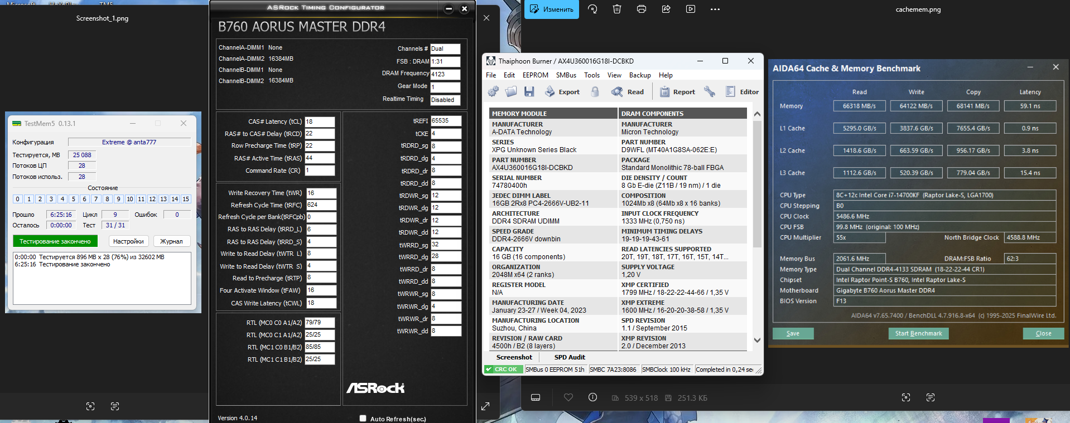The height and width of the screenshot is (423, 1070).
Task: Click the memory Read 66318 MB/s value
Action: (859, 106)
